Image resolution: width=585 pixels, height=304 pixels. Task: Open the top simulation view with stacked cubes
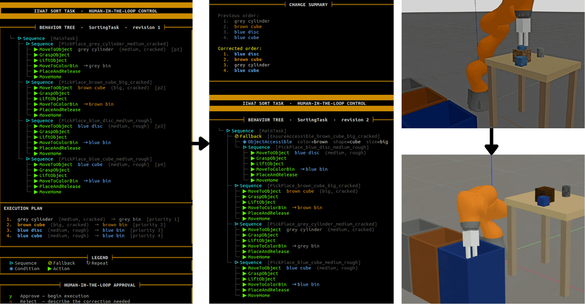pos(493,64)
